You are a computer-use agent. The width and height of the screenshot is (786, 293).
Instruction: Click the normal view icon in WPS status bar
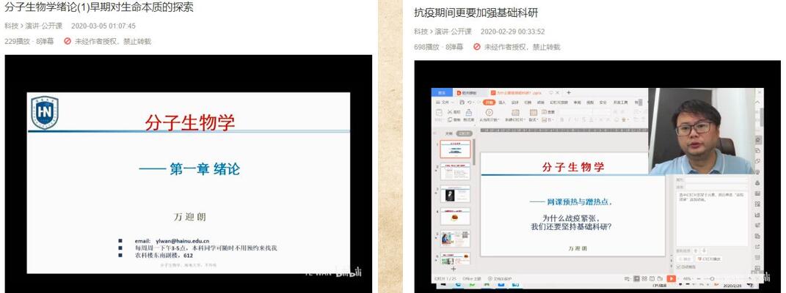tap(636, 278)
